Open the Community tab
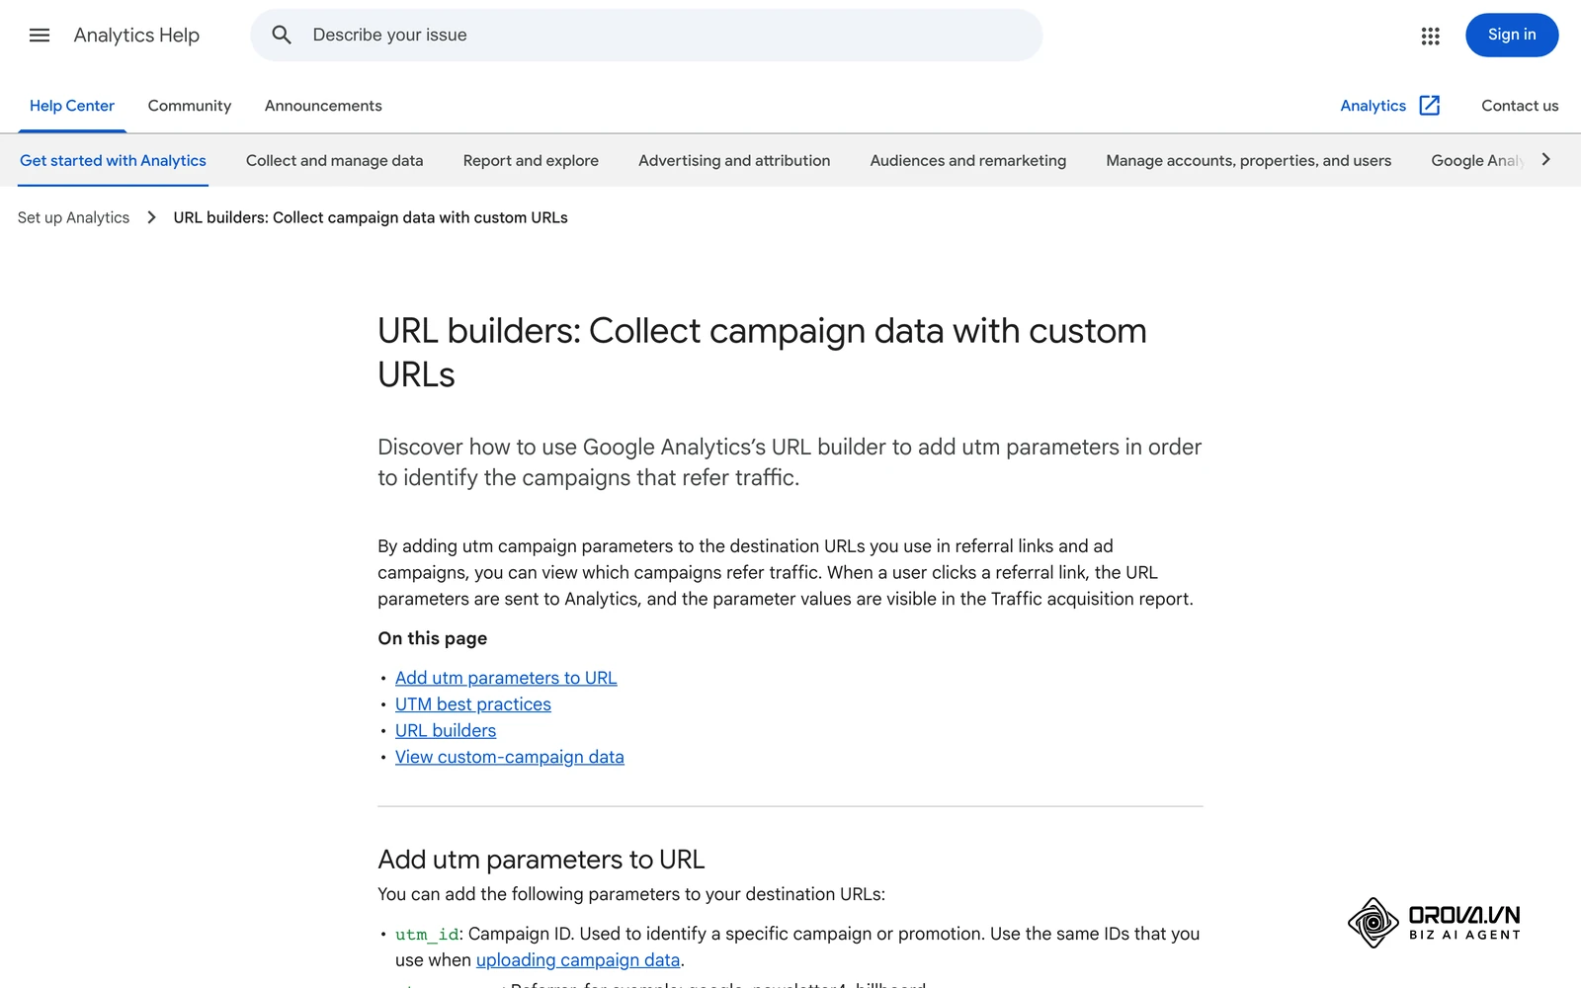1581x988 pixels. (190, 106)
